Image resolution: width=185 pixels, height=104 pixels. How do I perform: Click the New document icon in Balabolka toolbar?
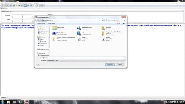2,5
